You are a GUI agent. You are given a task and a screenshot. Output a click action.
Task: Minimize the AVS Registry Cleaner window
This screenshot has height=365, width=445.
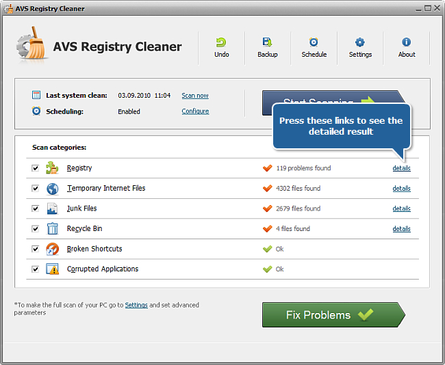[x=418, y=9]
